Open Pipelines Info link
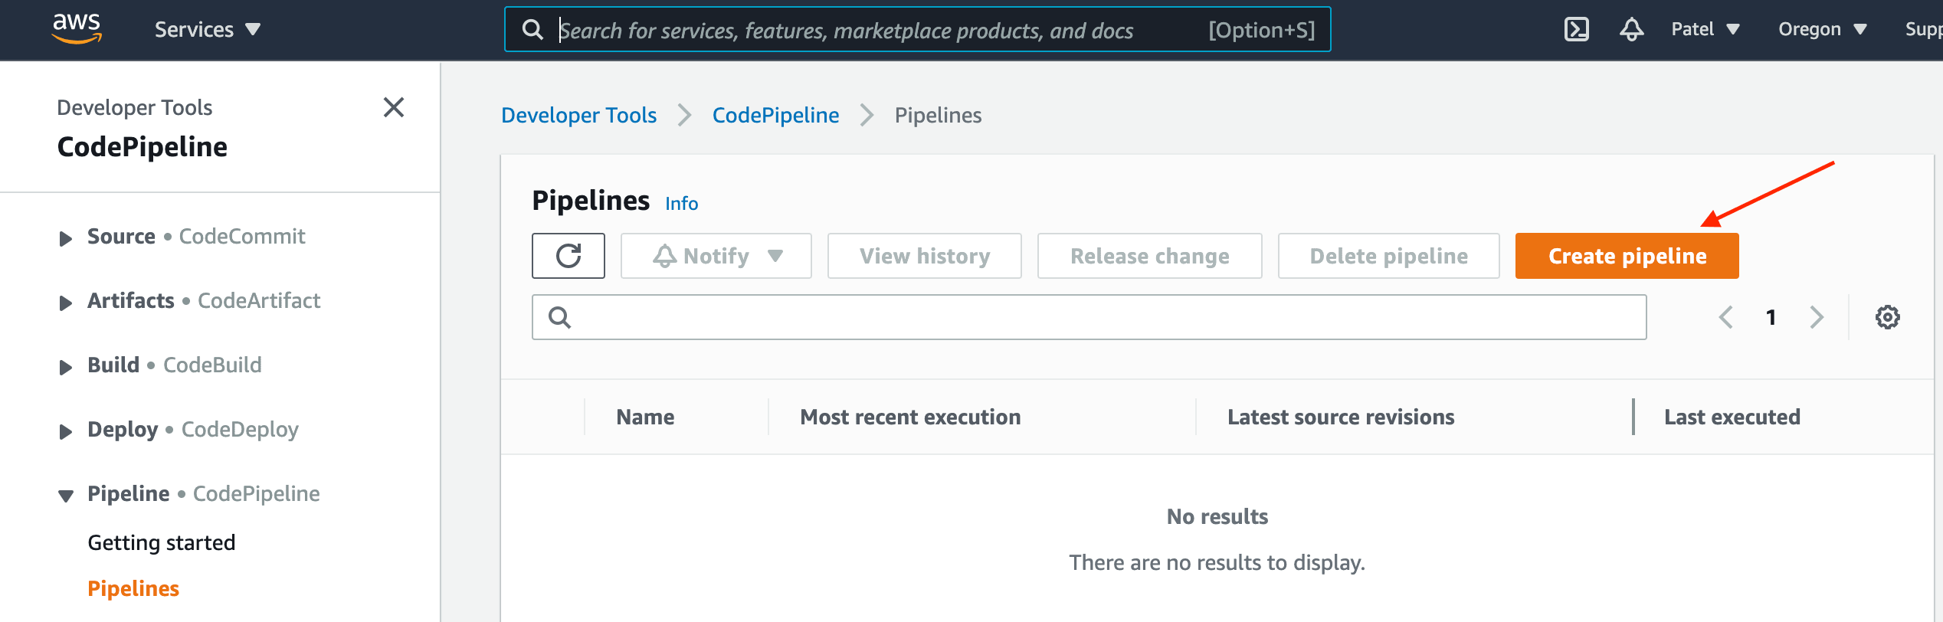The width and height of the screenshot is (1943, 622). click(681, 203)
